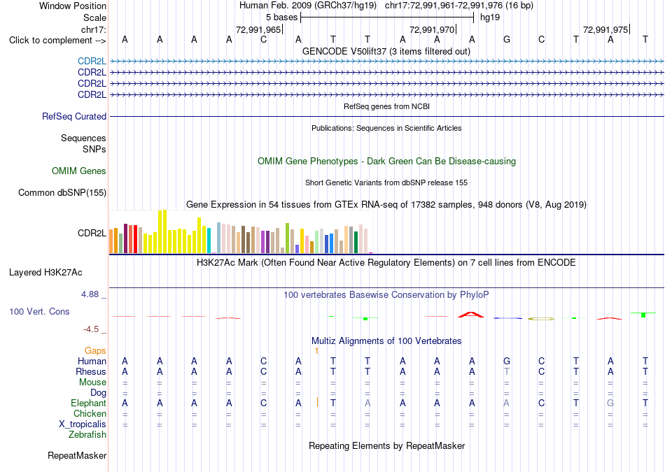Click the Scale label

coord(94,17)
